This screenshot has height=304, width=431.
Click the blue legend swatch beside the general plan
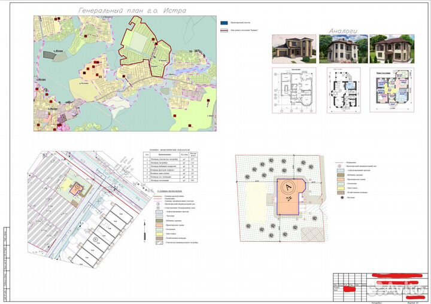(224, 20)
